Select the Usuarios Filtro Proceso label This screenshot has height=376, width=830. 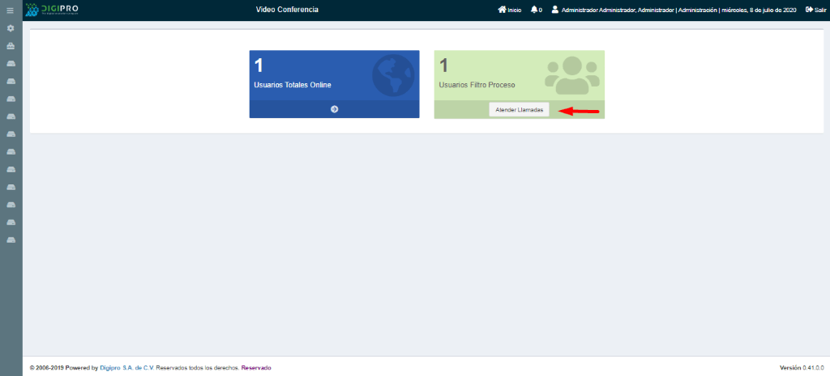point(477,84)
